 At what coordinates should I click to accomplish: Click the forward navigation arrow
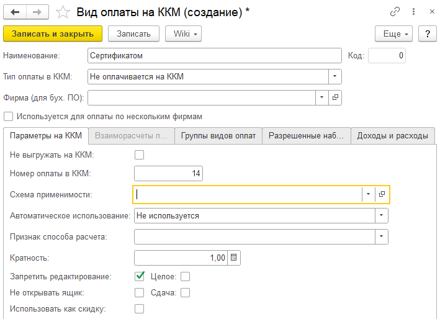click(x=37, y=11)
